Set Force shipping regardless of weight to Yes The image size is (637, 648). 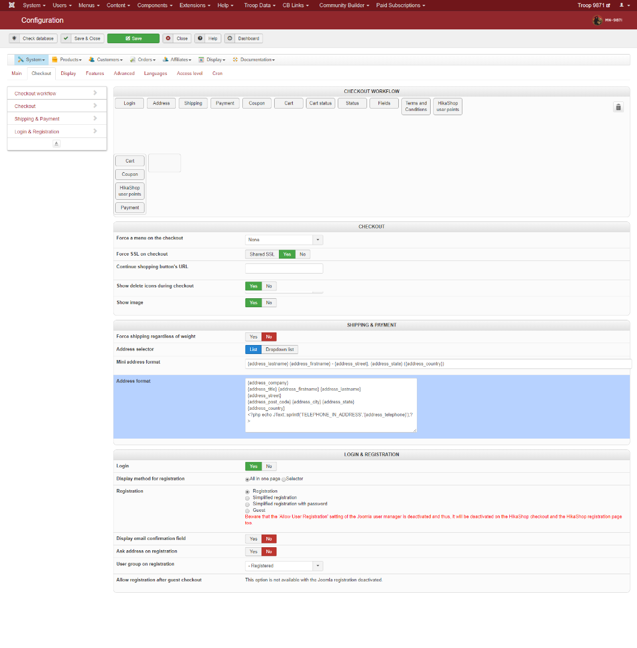[253, 337]
